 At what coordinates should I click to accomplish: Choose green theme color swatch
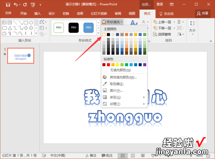click(x=144, y=34)
